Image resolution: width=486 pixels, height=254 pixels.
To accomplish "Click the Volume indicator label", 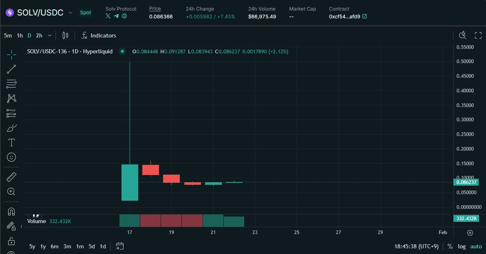I will (37, 221).
